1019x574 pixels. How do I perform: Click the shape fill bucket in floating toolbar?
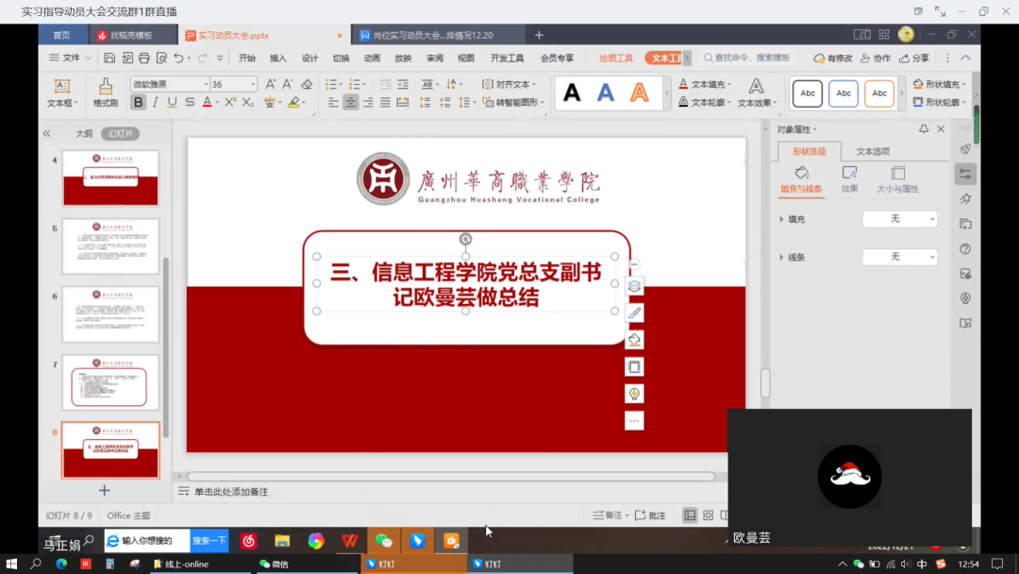tap(634, 340)
